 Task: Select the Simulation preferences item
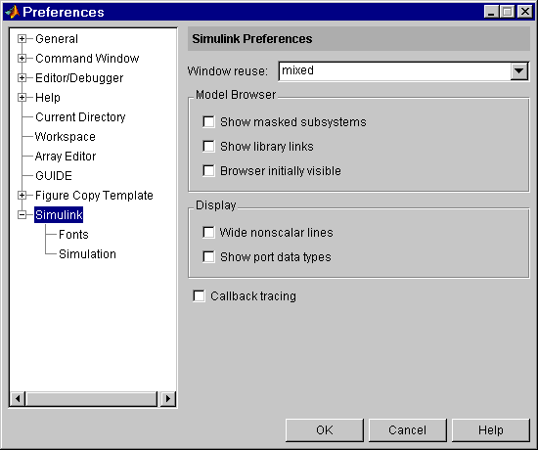(87, 254)
